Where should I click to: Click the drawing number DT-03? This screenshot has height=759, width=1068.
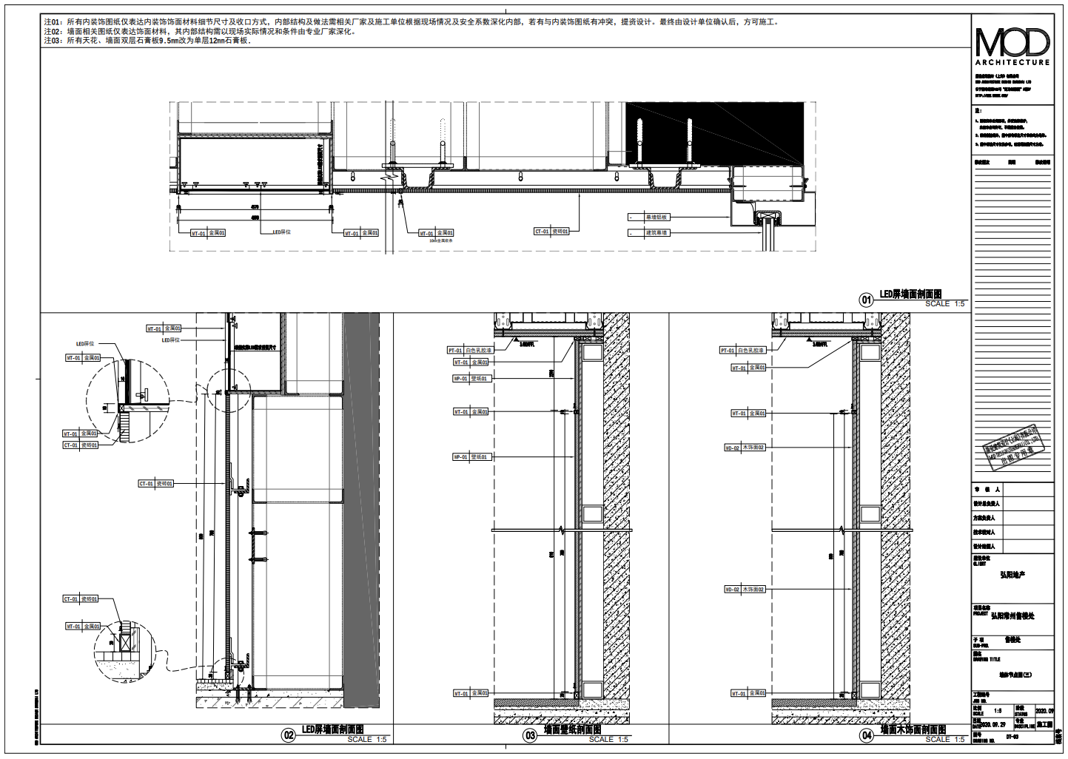click(x=1012, y=737)
